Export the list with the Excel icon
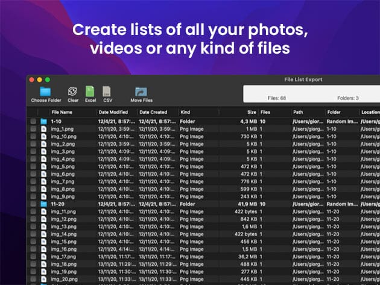 (x=90, y=92)
